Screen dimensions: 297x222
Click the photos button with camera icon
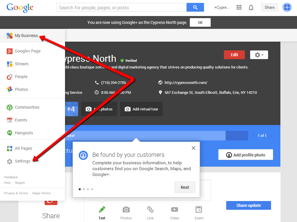pyautogui.click(x=99, y=109)
